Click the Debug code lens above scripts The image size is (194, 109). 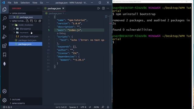click(61, 33)
